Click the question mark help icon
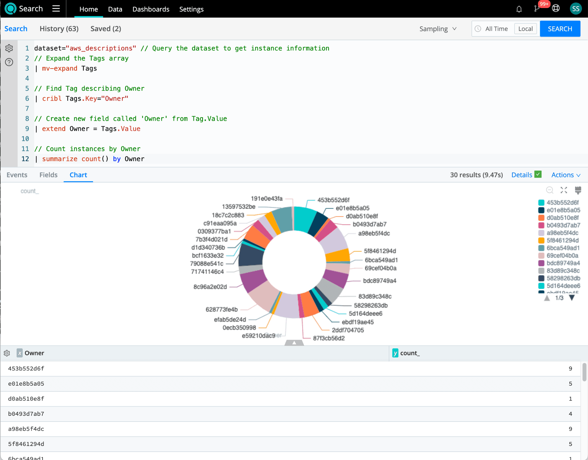 9,62
